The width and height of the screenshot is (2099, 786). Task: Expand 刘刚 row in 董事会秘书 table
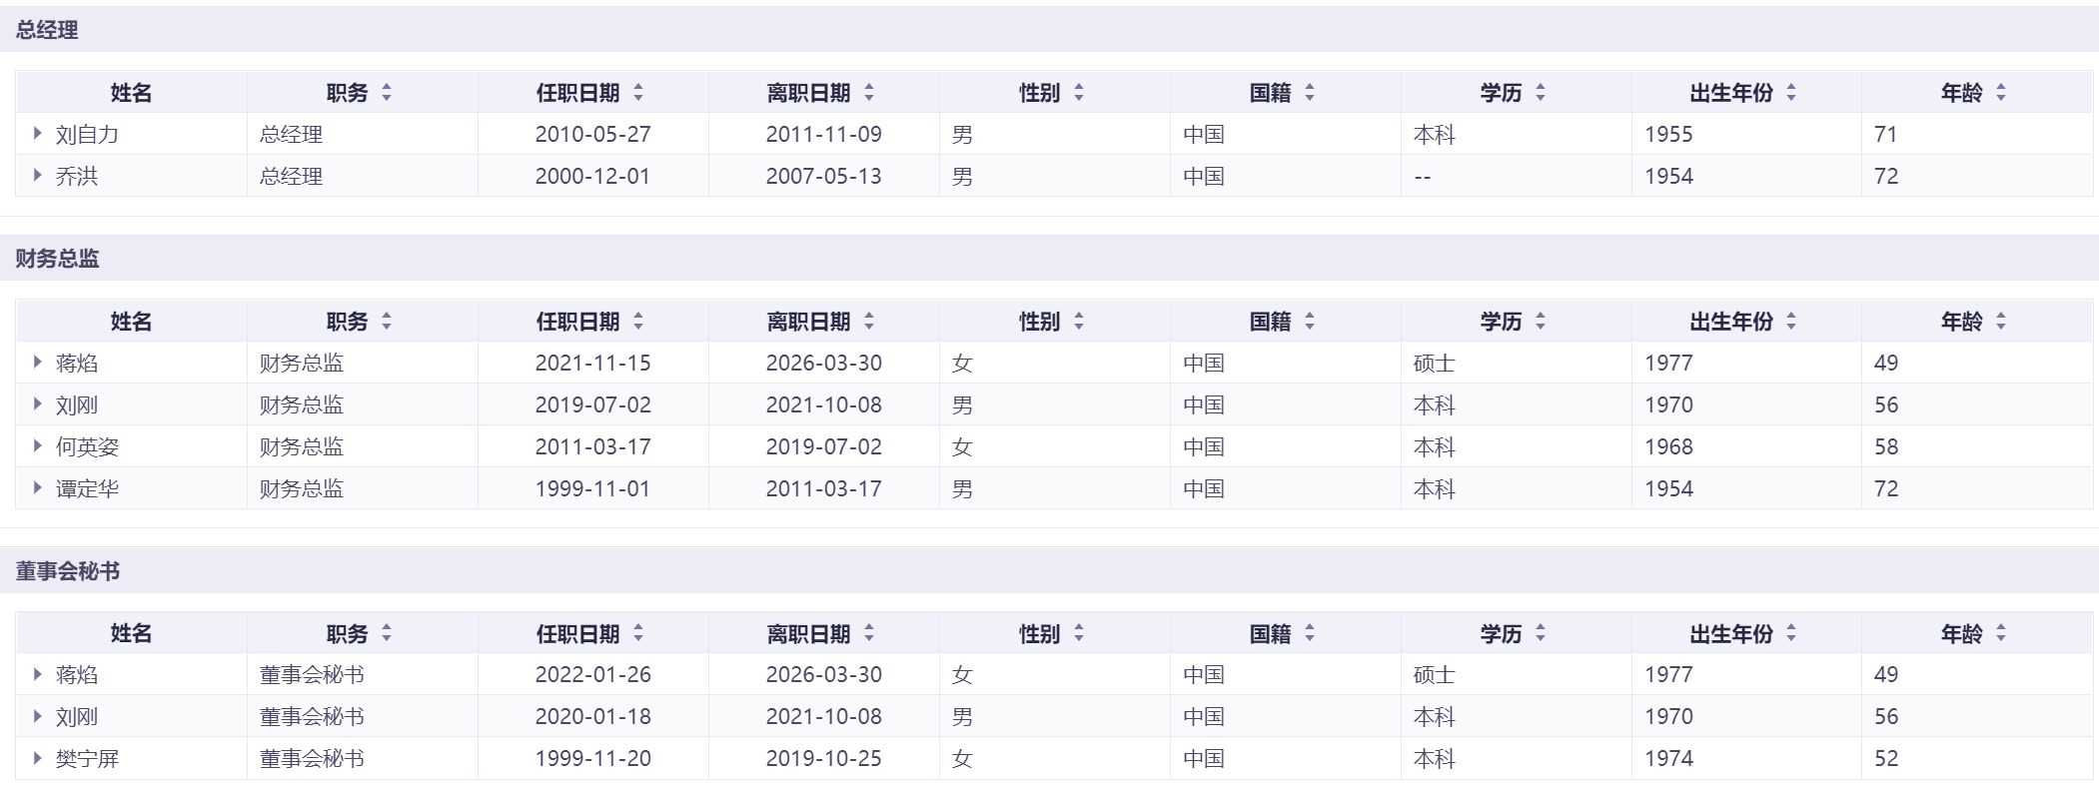coord(38,715)
